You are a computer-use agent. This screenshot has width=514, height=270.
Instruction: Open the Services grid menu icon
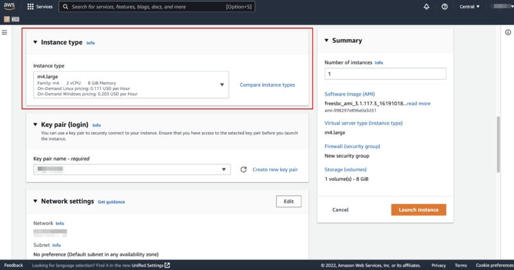click(x=30, y=6)
